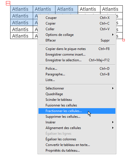
Task: Choose Égaliser les colonnes
Action: click(77, 139)
